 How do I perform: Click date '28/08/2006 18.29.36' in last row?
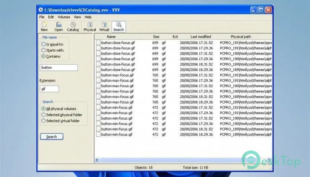(196, 135)
